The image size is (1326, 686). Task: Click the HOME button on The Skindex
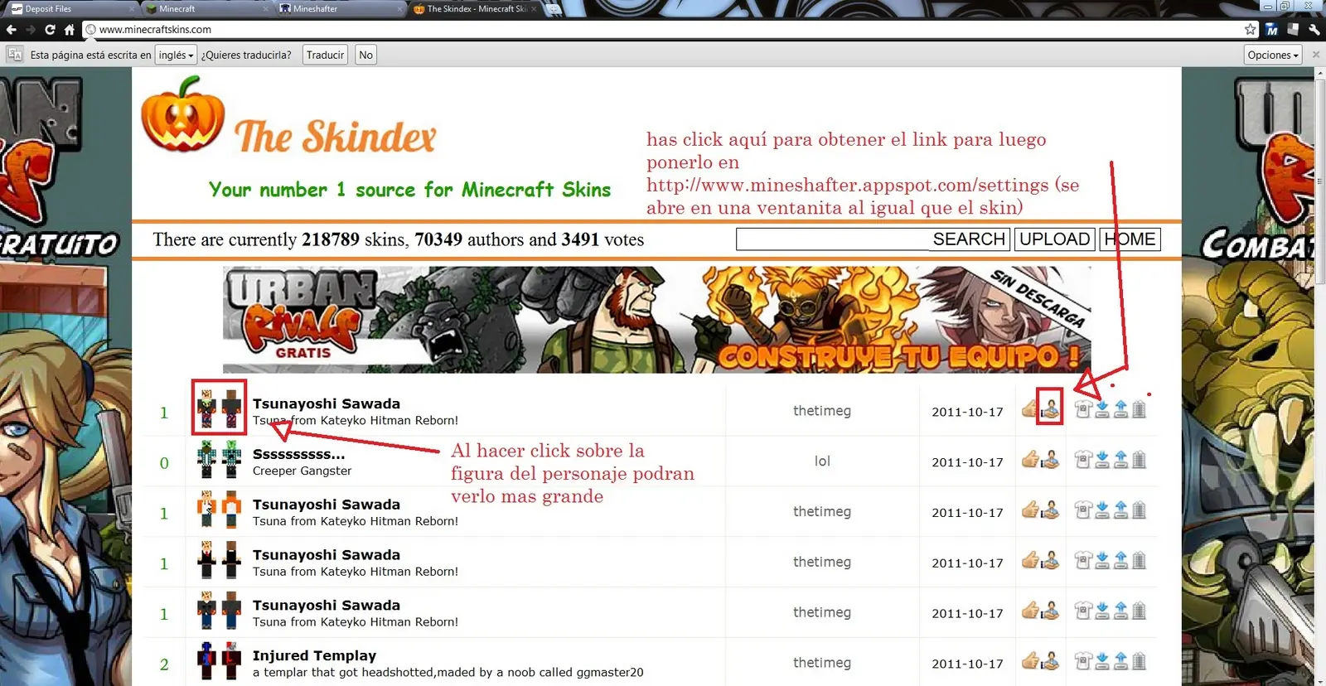click(1130, 239)
